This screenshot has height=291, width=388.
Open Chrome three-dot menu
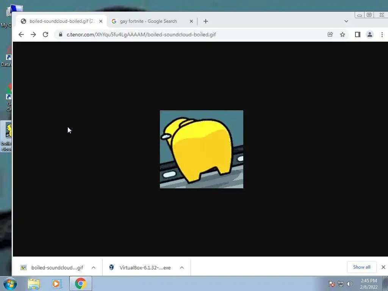point(382,34)
